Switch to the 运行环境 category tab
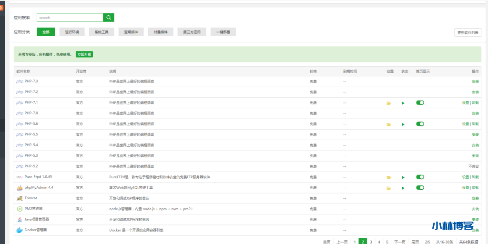This screenshot has height=244, width=488. [72, 32]
